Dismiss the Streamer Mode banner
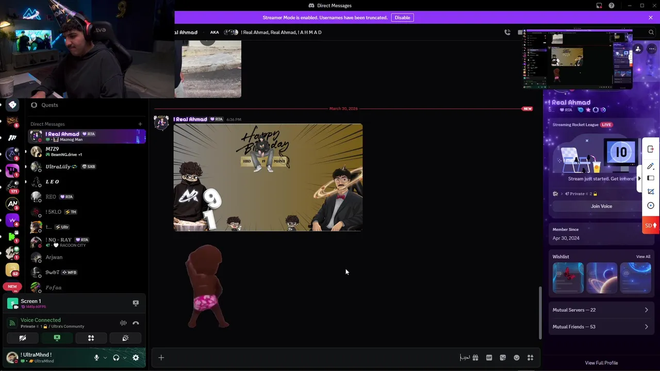This screenshot has width=660, height=371. pos(651,18)
